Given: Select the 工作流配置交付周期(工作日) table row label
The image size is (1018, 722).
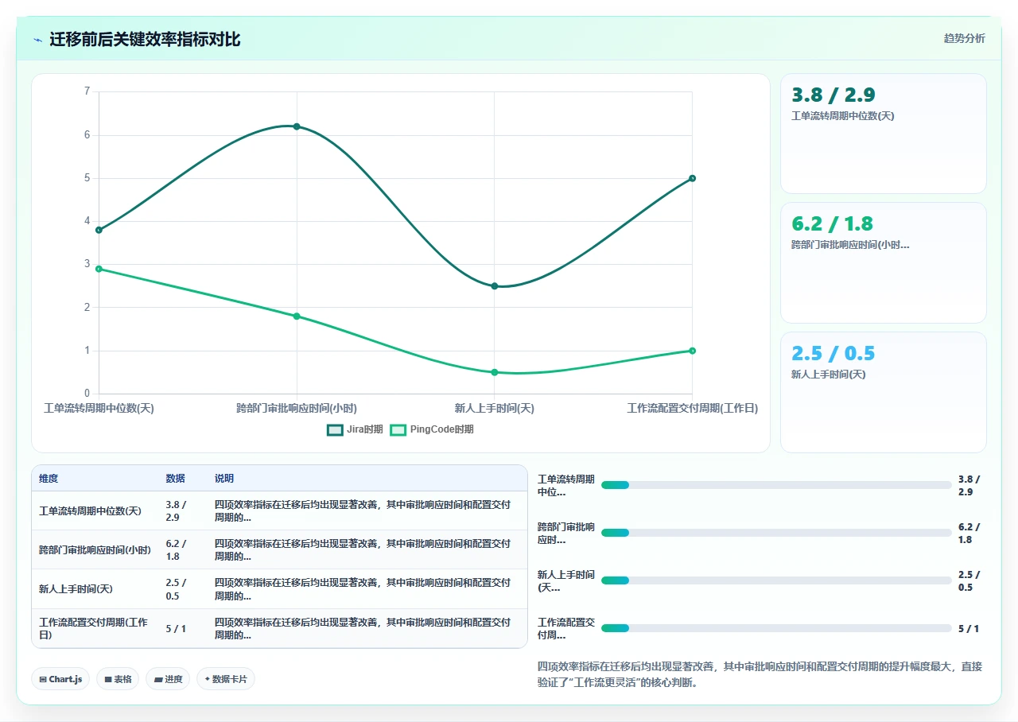Looking at the screenshot, I should coord(94,628).
